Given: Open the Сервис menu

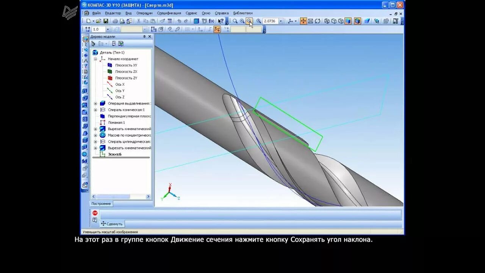Looking at the screenshot, I should point(191,13).
